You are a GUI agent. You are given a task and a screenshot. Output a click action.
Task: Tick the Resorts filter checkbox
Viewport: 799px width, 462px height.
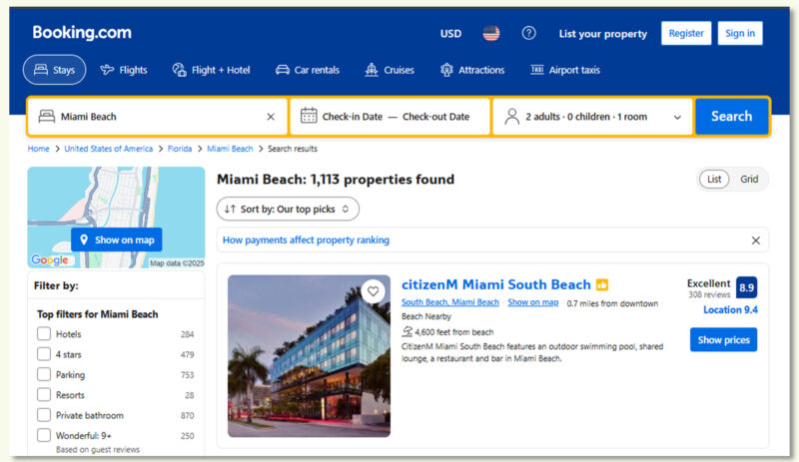point(44,395)
